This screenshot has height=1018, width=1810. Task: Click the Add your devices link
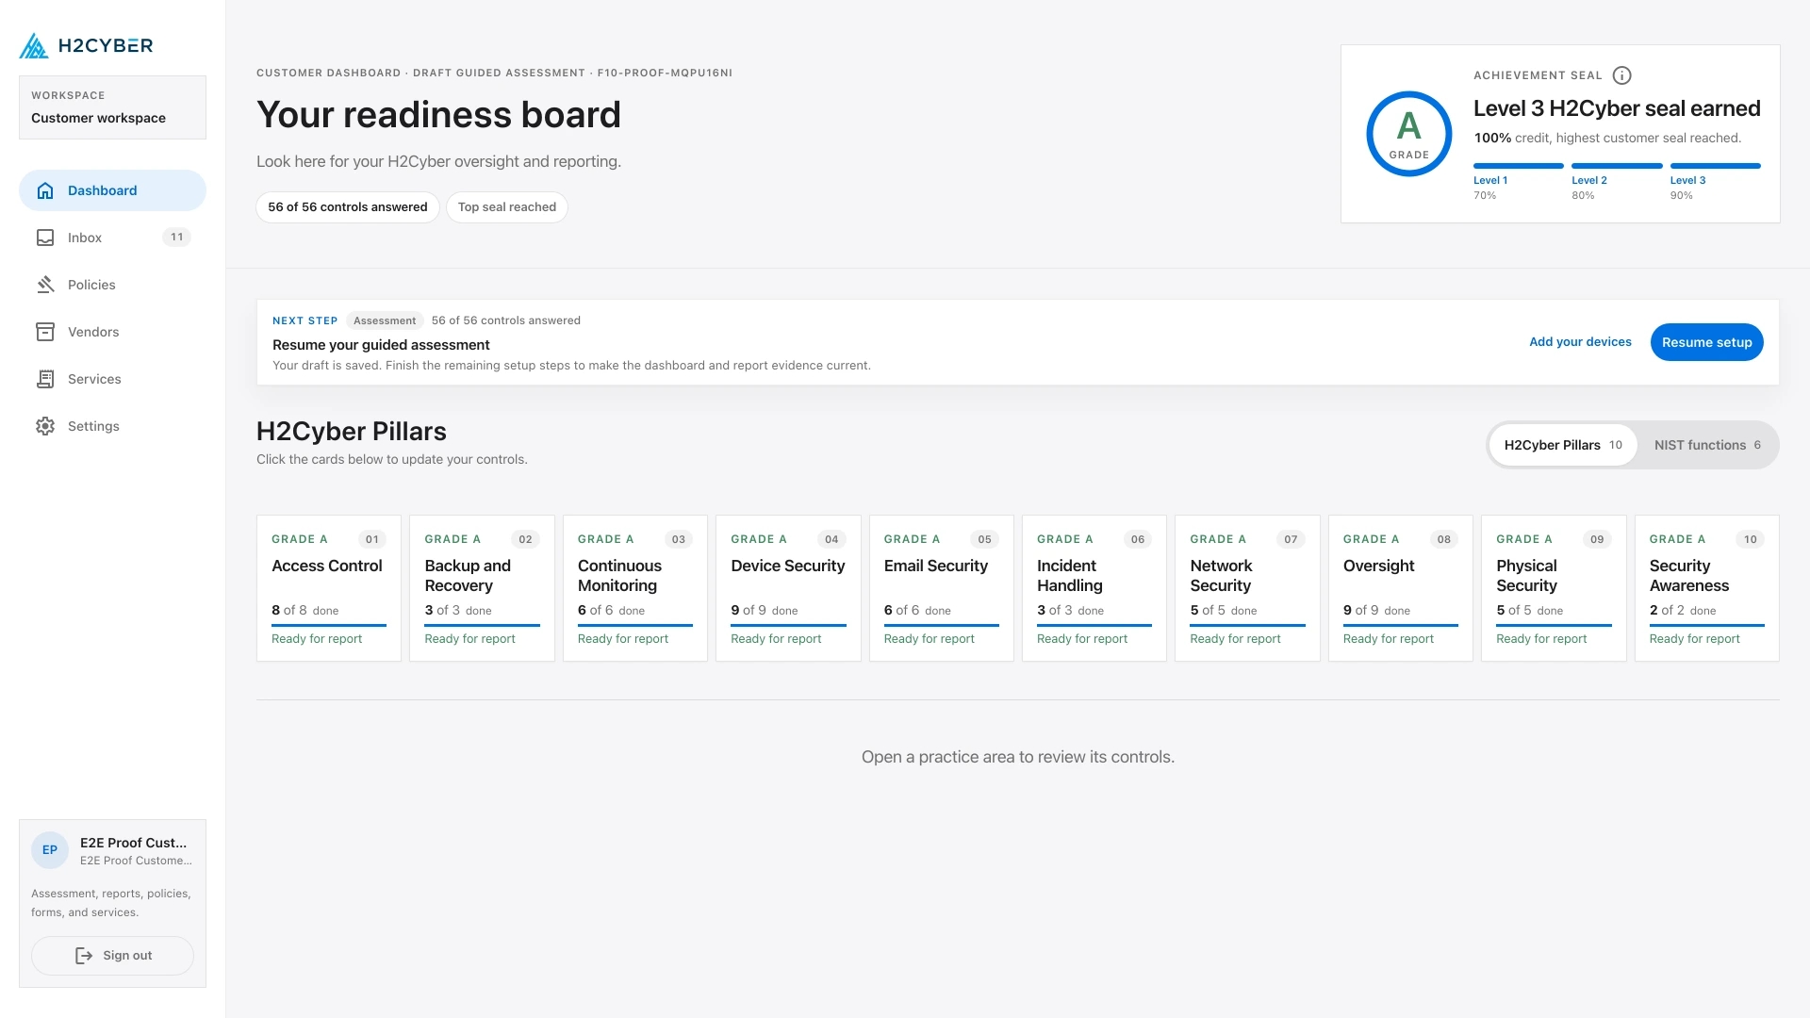coord(1580,342)
